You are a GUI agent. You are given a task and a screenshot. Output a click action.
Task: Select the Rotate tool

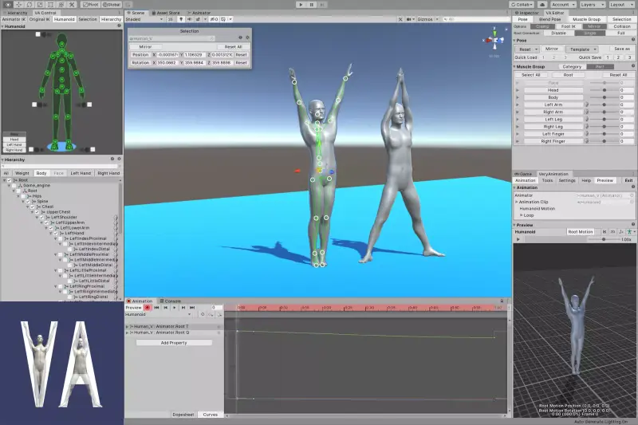click(30, 5)
